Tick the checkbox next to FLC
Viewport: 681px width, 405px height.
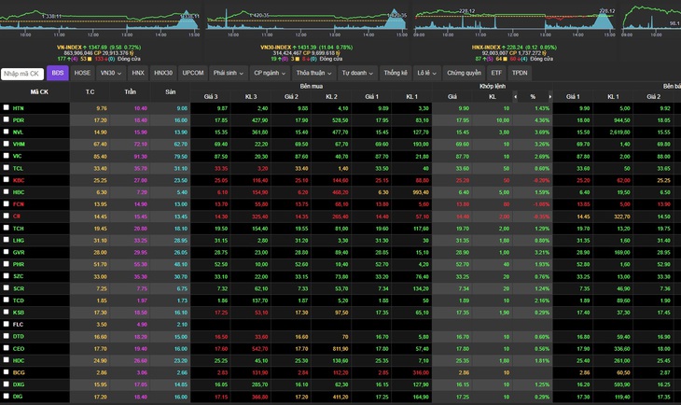click(7, 324)
